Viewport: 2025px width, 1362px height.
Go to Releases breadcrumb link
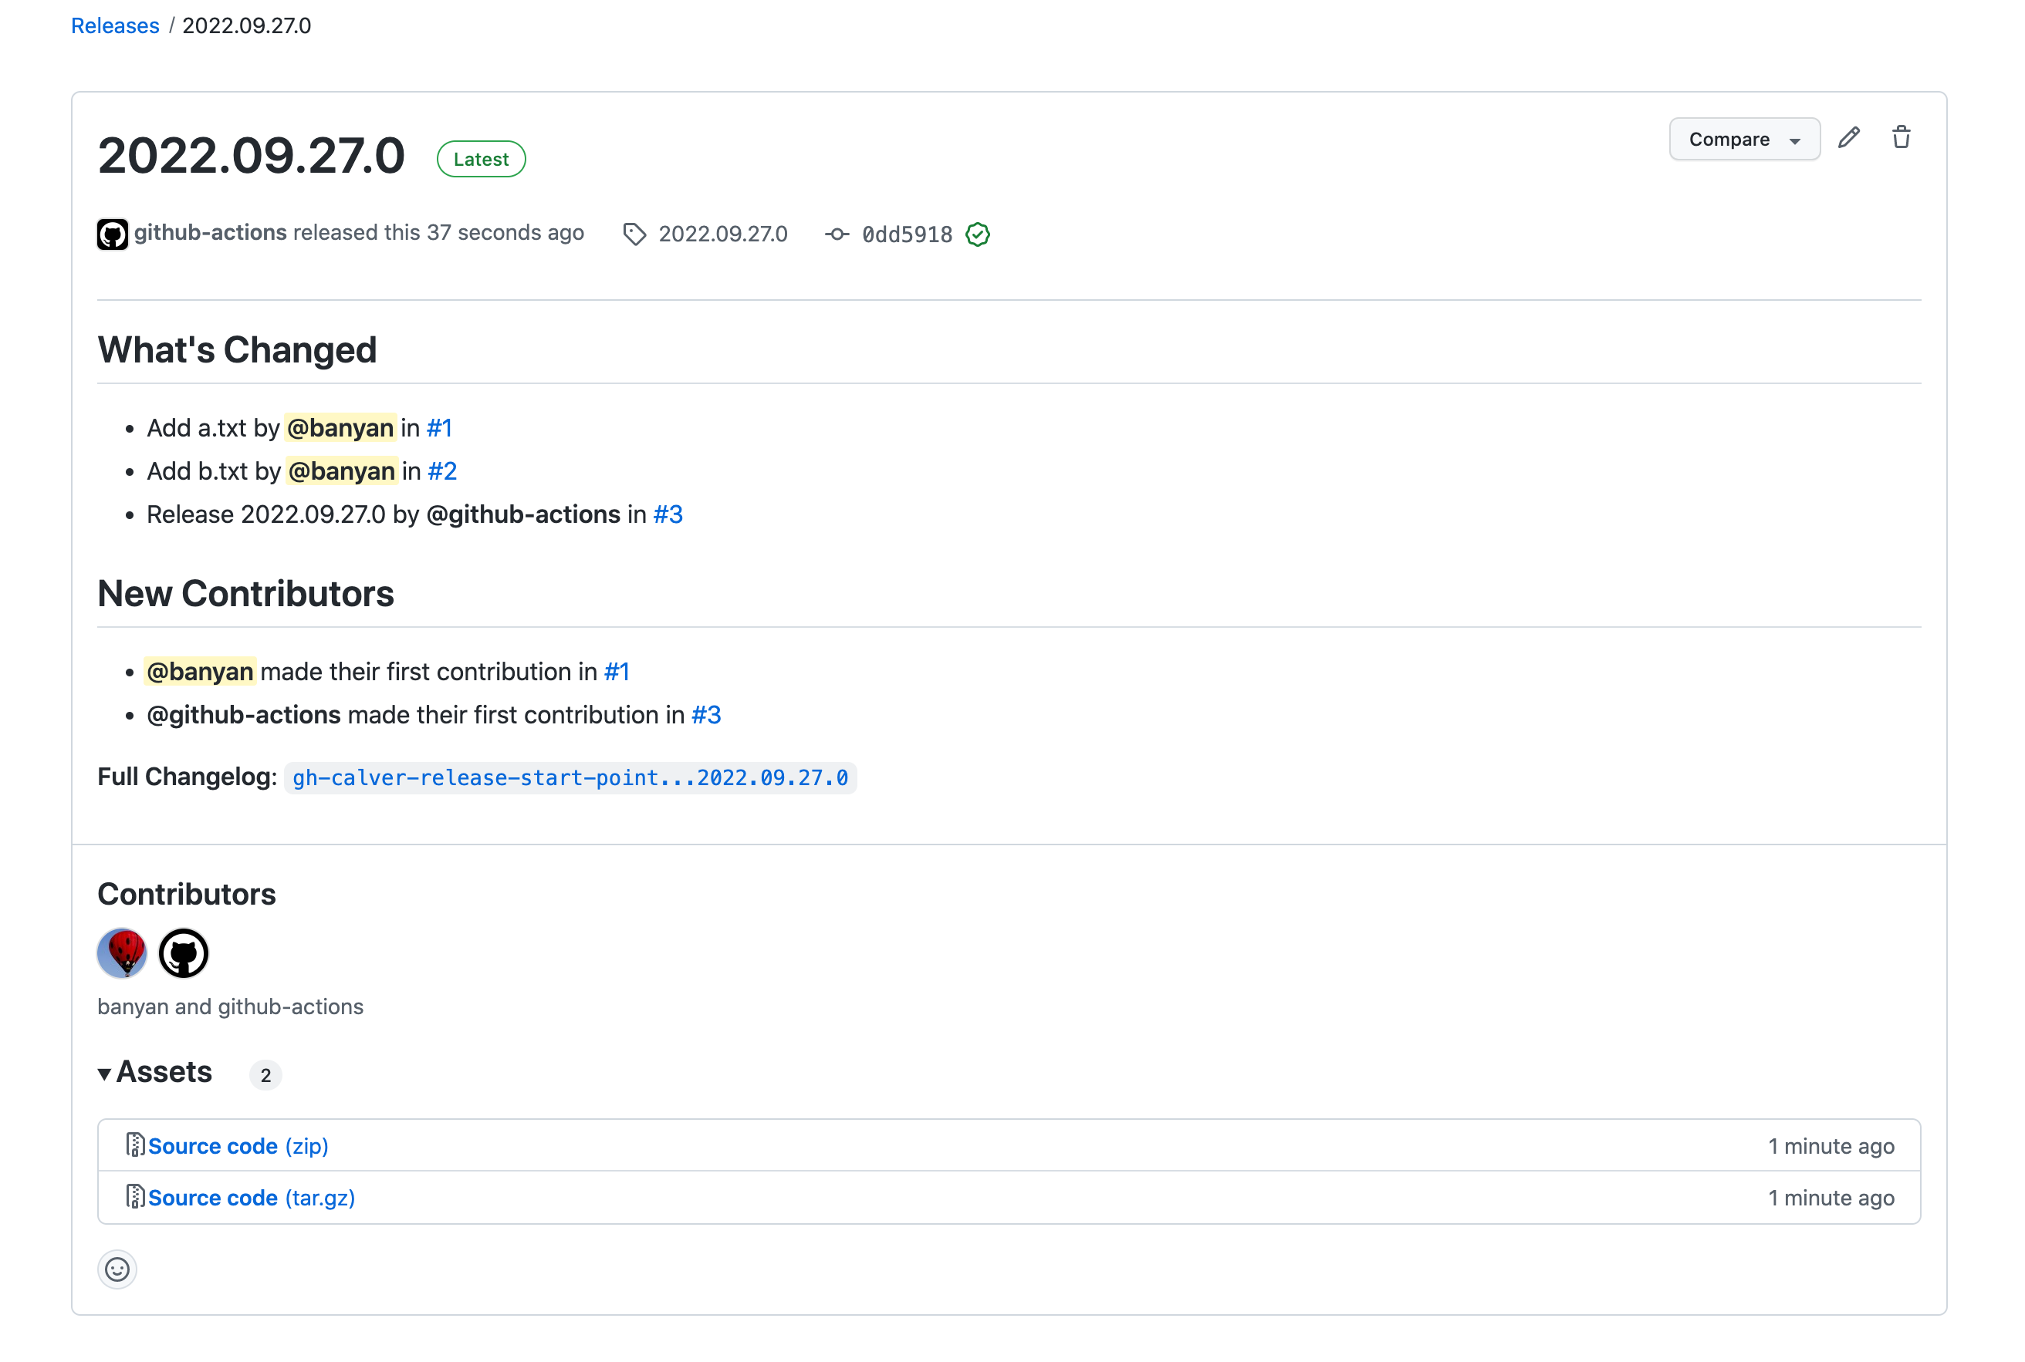pyautogui.click(x=115, y=26)
